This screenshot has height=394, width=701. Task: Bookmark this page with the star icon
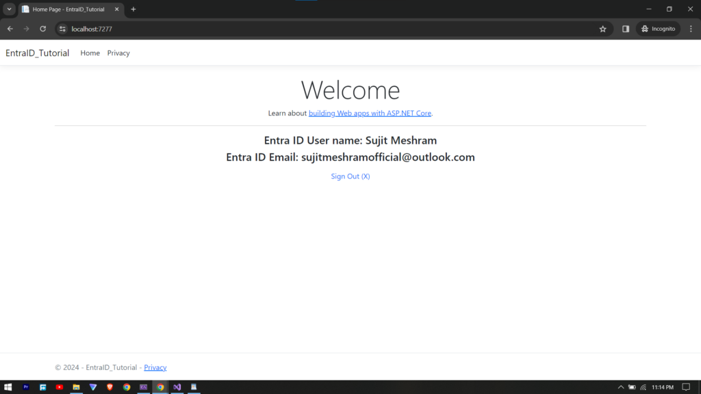[x=602, y=29]
